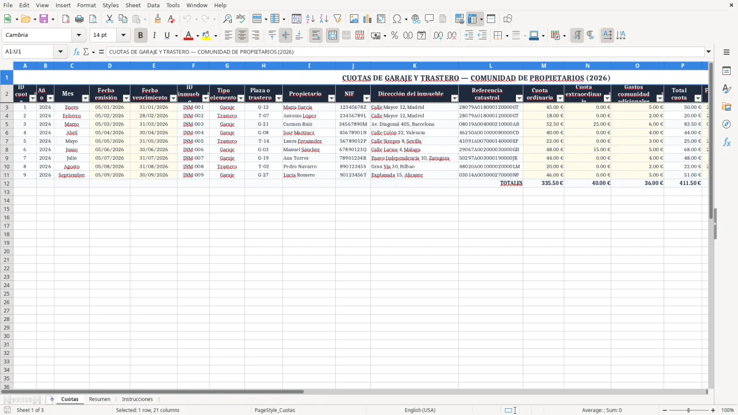This screenshot has height=415, width=738.
Task: Toggle Center Vertically alignment
Action: click(285, 36)
